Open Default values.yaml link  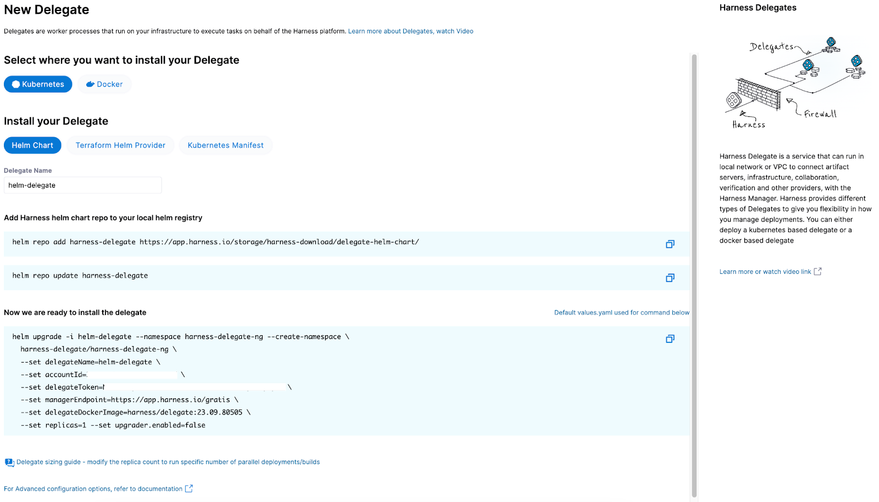point(621,313)
